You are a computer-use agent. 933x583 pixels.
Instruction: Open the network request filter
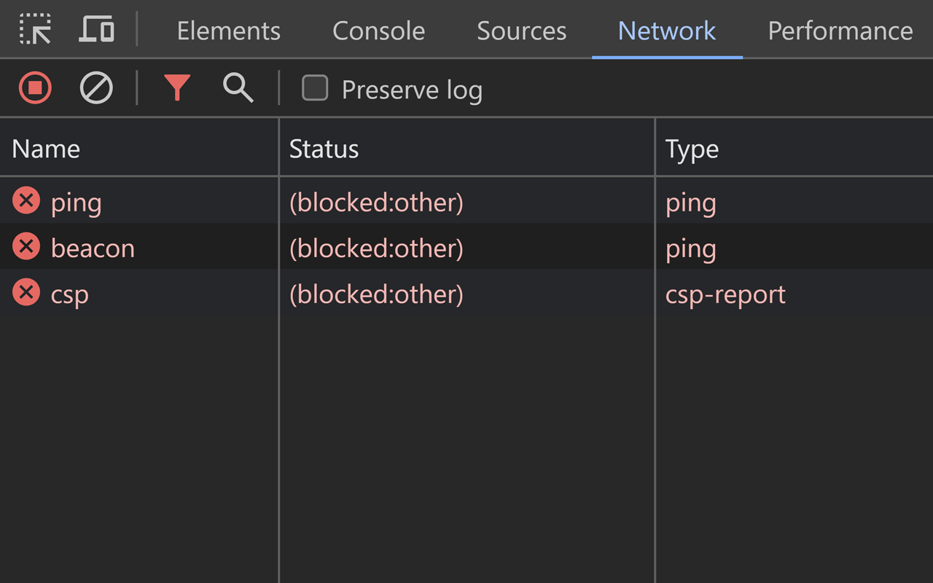pyautogui.click(x=177, y=88)
